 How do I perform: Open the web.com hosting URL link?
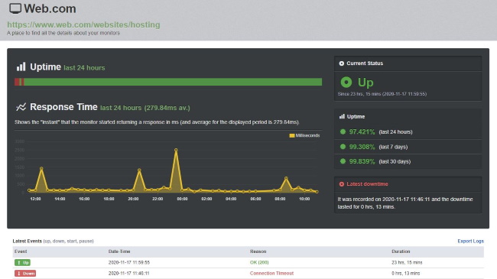click(83, 24)
